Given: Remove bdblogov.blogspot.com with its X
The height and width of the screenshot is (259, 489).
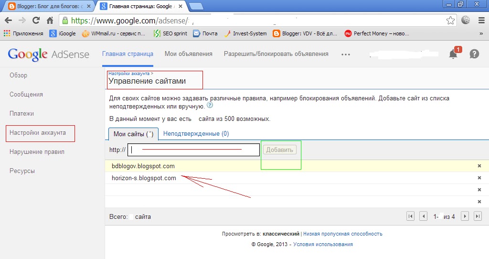Looking at the screenshot, I should (479, 166).
